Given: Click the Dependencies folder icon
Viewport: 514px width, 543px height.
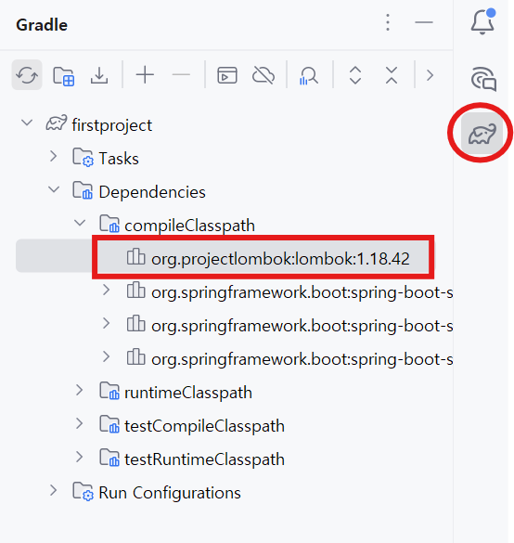Looking at the screenshot, I should pos(83,190).
